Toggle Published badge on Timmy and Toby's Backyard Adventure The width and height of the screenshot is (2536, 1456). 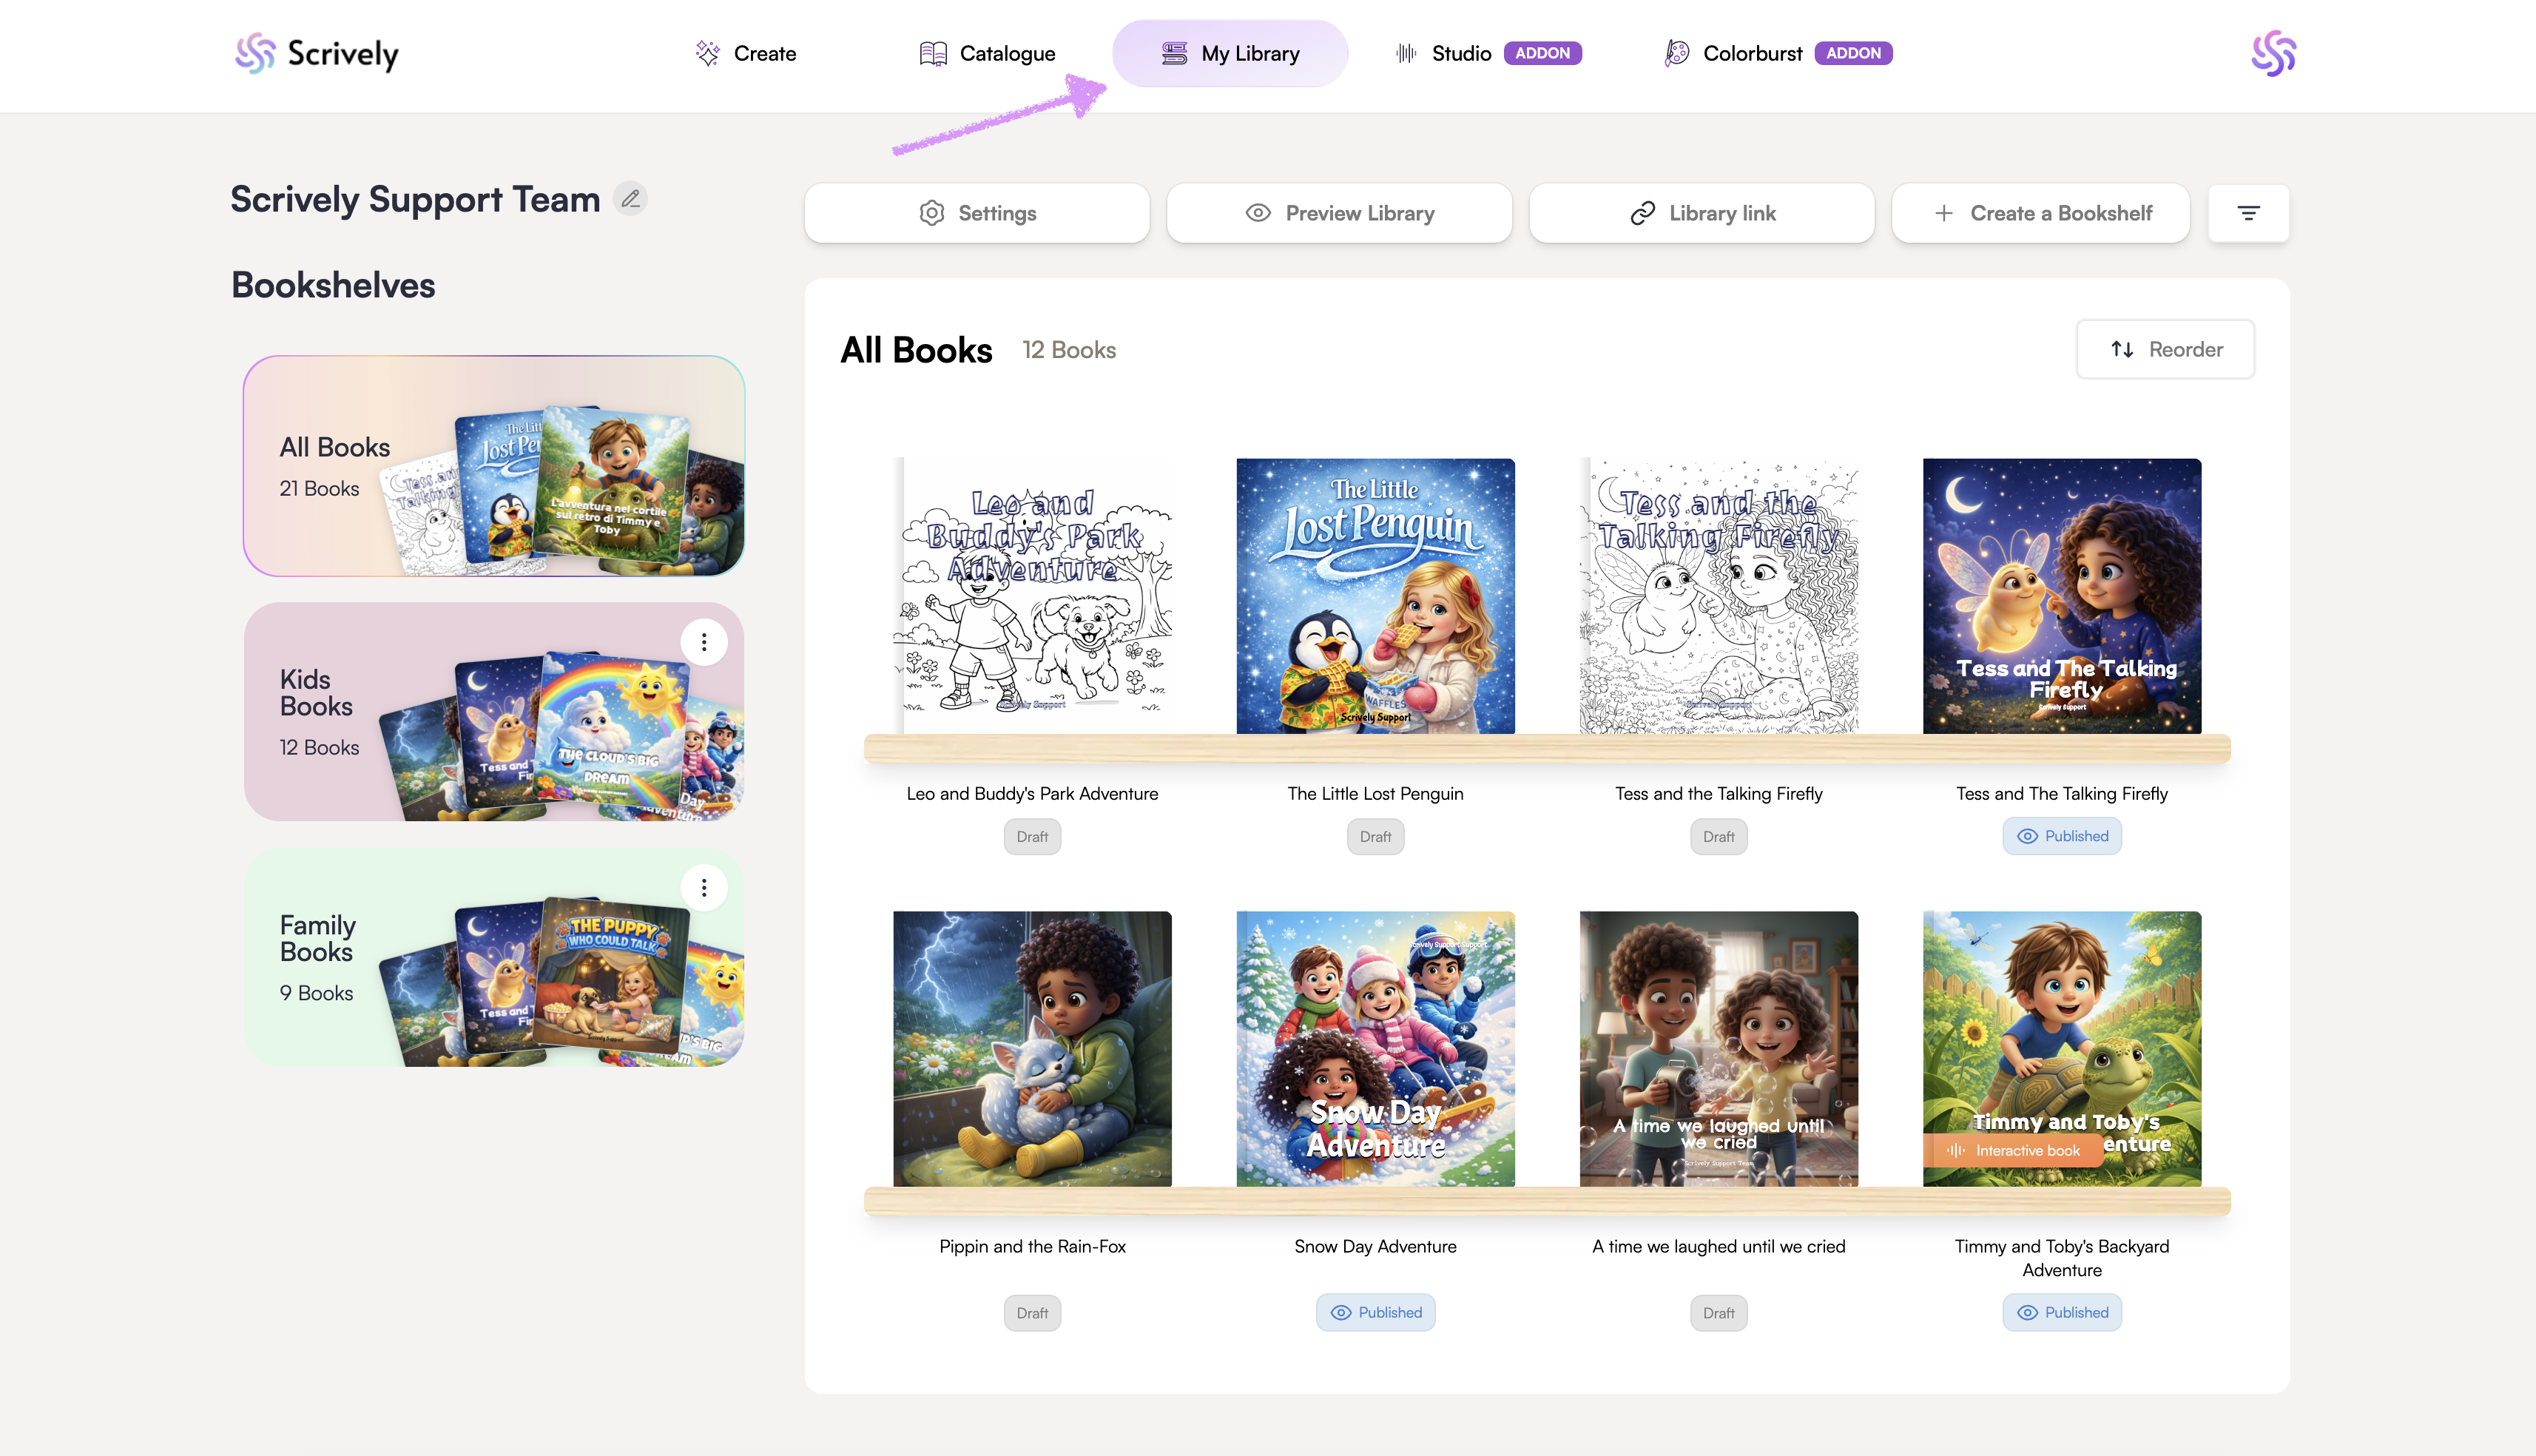point(2061,1313)
